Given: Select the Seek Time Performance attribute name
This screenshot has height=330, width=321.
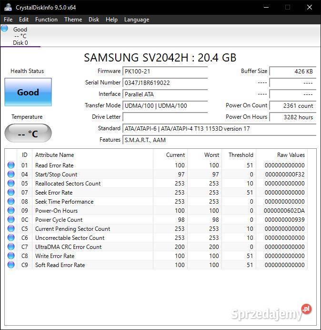Looking at the screenshot, I should point(64,202).
